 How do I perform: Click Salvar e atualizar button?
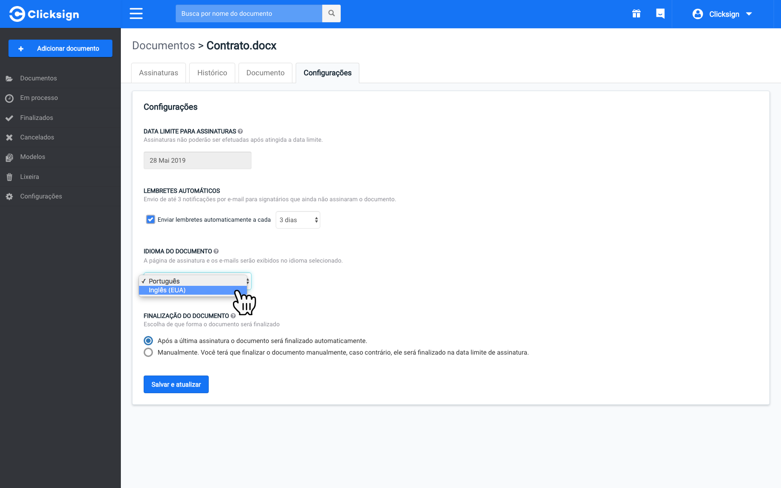coord(176,384)
